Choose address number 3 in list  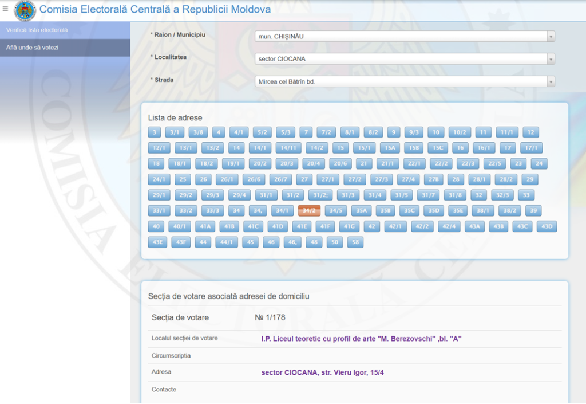coord(154,132)
